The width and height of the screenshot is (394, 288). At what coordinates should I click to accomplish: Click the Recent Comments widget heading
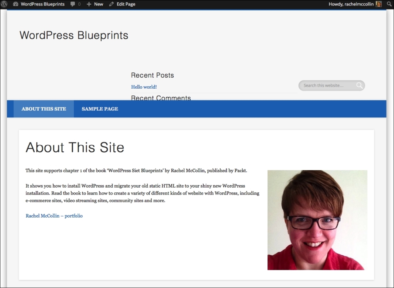pyautogui.click(x=161, y=98)
